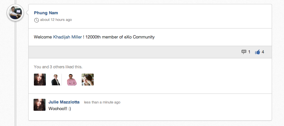Click 'less than a minute ago' timestamp
The height and width of the screenshot is (126, 284).
click(102, 102)
